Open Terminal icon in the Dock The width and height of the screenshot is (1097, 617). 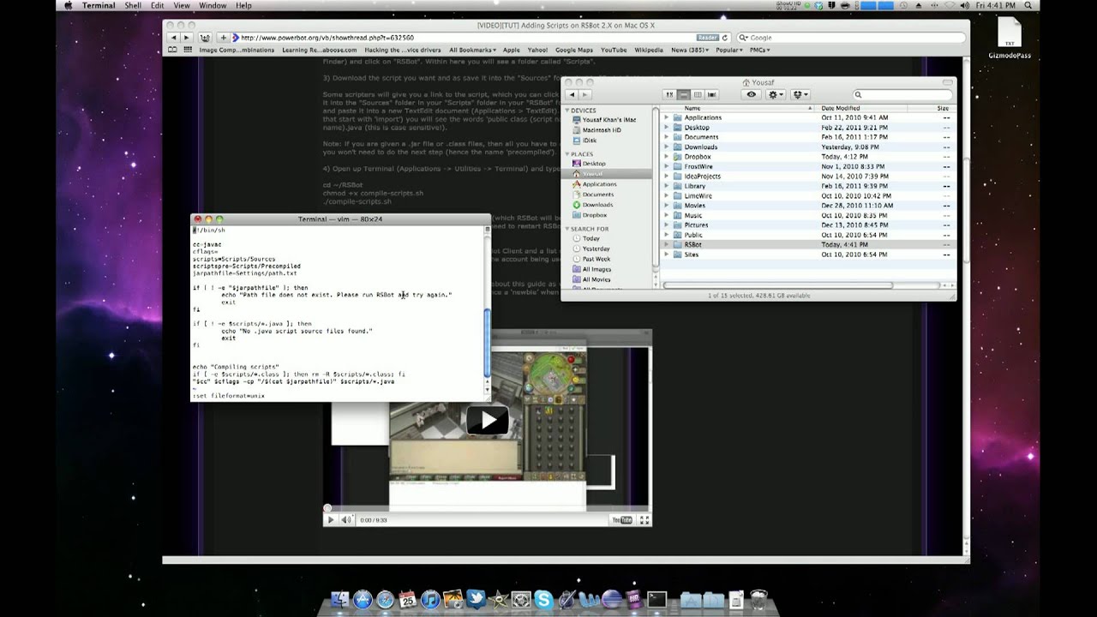click(656, 600)
